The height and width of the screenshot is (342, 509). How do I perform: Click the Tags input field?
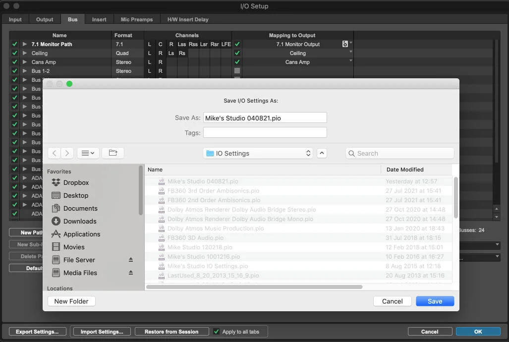click(x=265, y=132)
